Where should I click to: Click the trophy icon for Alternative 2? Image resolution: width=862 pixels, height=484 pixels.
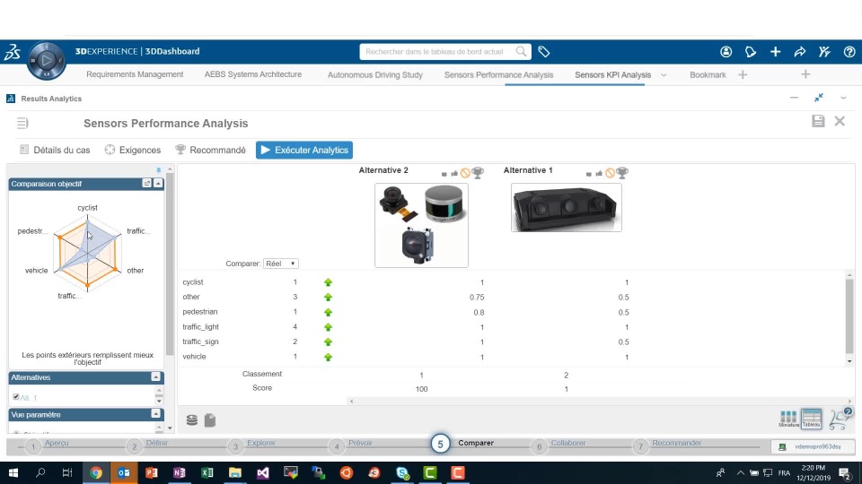tap(478, 173)
